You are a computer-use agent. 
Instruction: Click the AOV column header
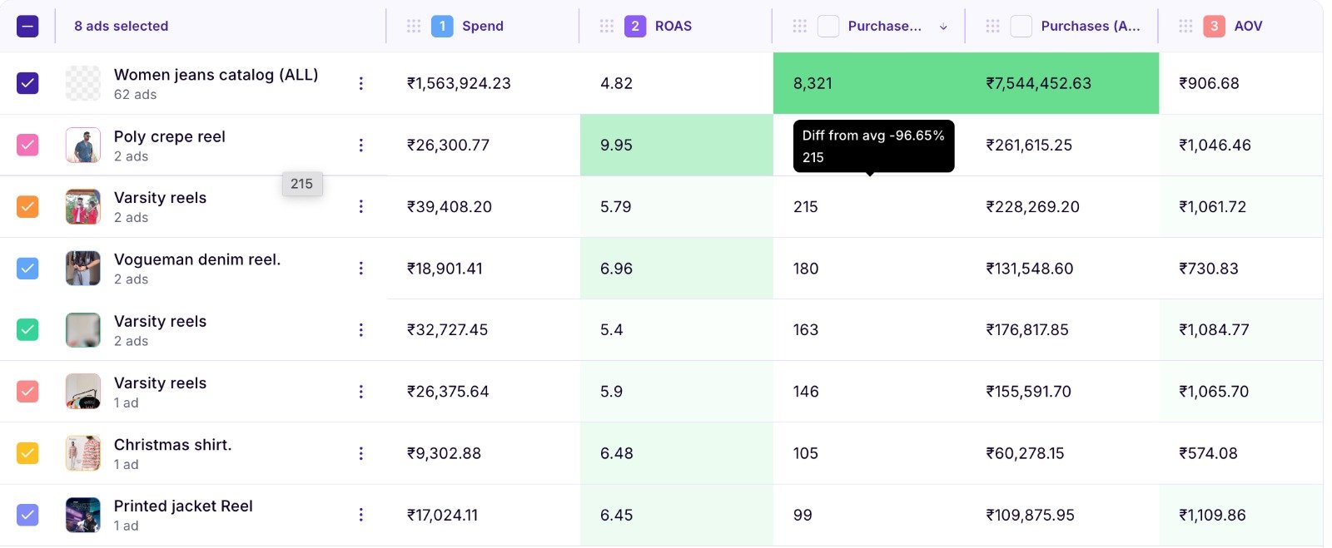(x=1248, y=27)
